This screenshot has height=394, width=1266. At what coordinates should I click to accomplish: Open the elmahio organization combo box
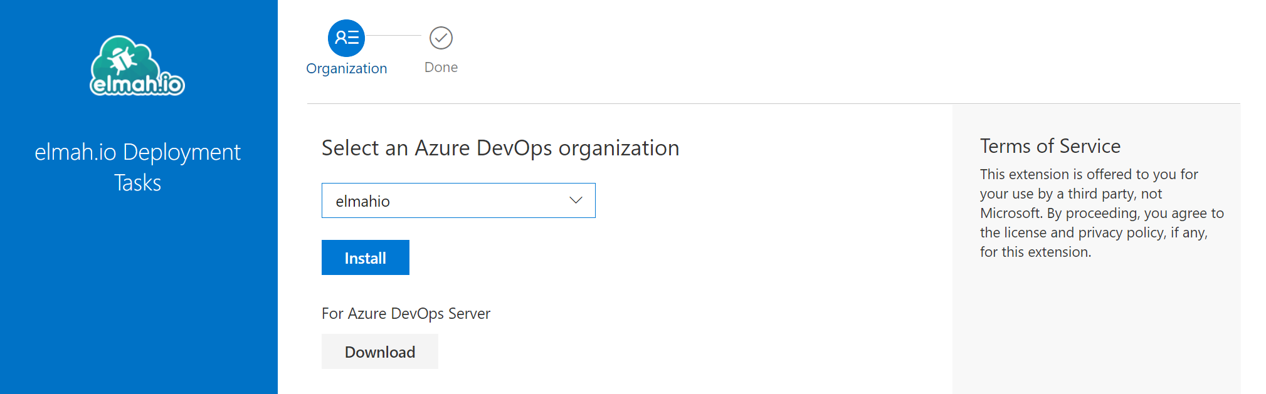click(458, 200)
